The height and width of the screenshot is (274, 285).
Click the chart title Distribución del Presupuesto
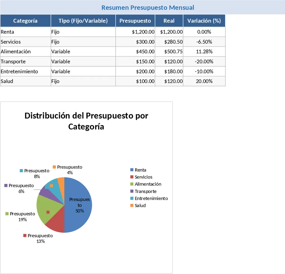(x=86, y=121)
